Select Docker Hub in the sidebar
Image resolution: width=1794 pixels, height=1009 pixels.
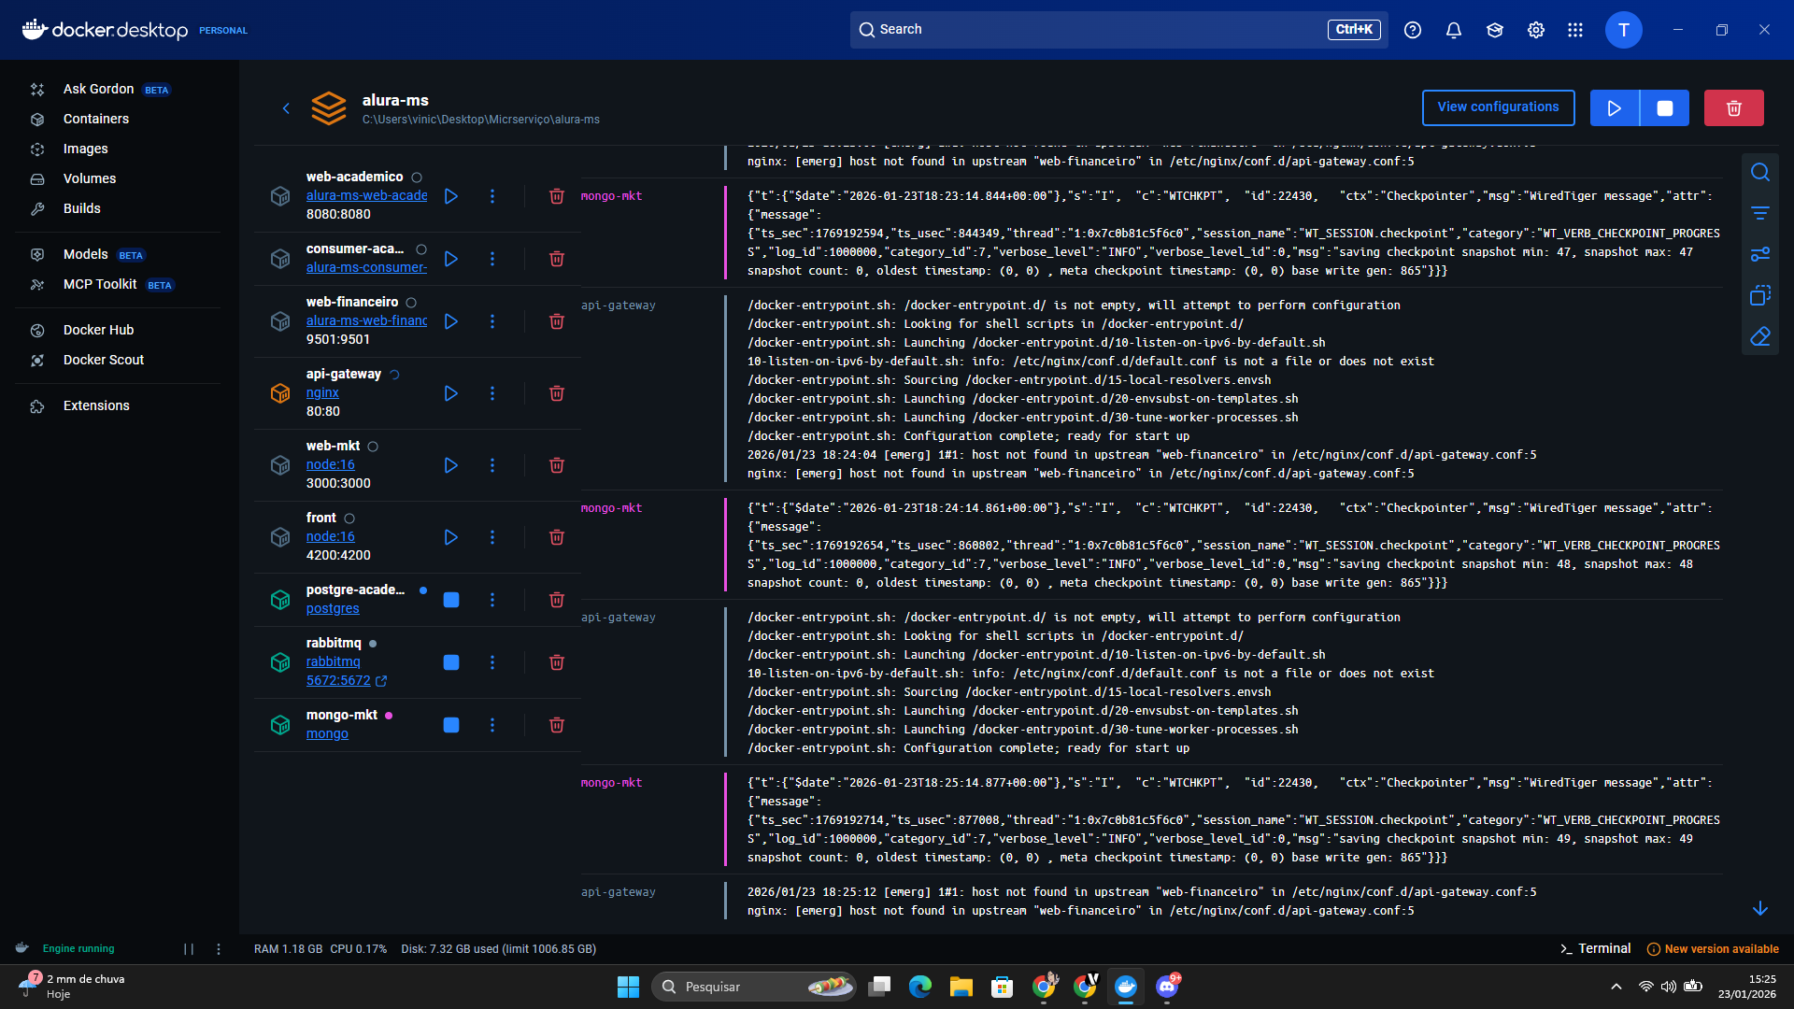coord(97,329)
